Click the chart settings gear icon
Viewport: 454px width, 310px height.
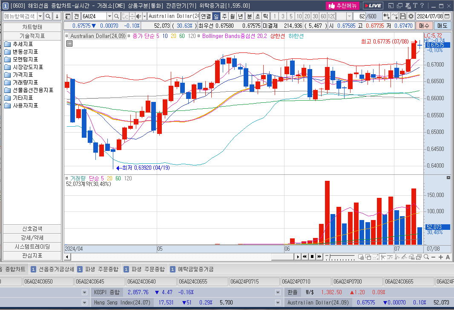[x=411, y=16]
